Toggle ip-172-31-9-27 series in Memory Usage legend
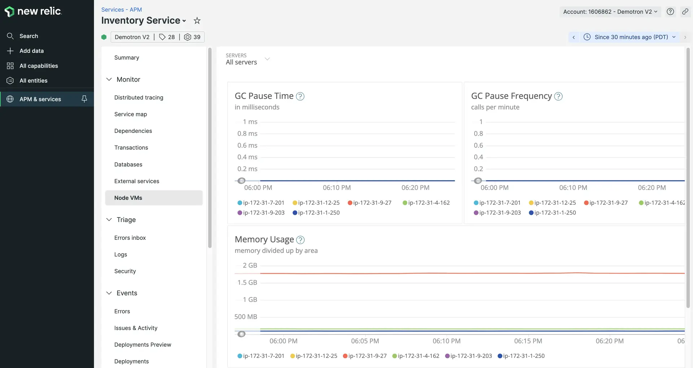693x368 pixels. [x=365, y=356]
